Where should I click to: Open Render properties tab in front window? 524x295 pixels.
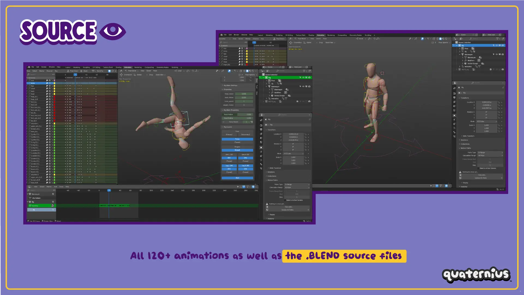(x=261, y=126)
